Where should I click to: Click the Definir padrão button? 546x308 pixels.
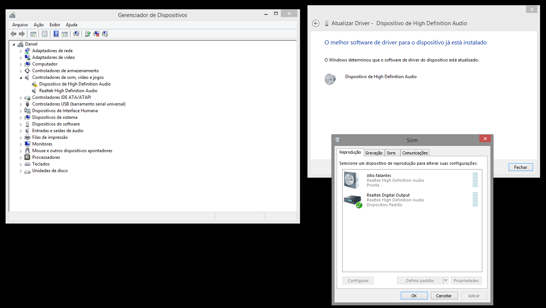click(x=420, y=281)
